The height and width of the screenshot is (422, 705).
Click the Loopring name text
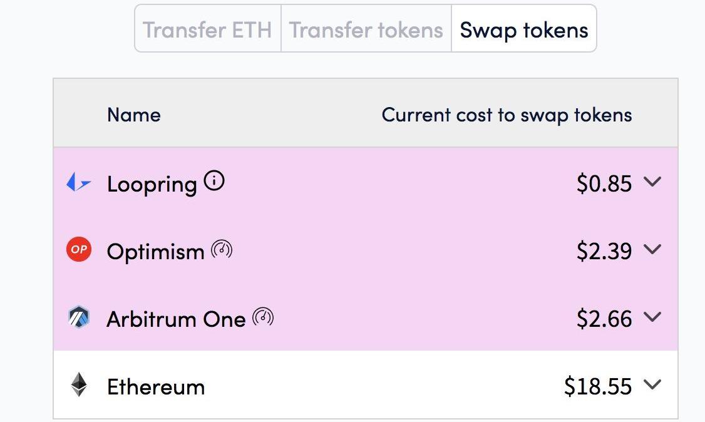[x=152, y=184]
